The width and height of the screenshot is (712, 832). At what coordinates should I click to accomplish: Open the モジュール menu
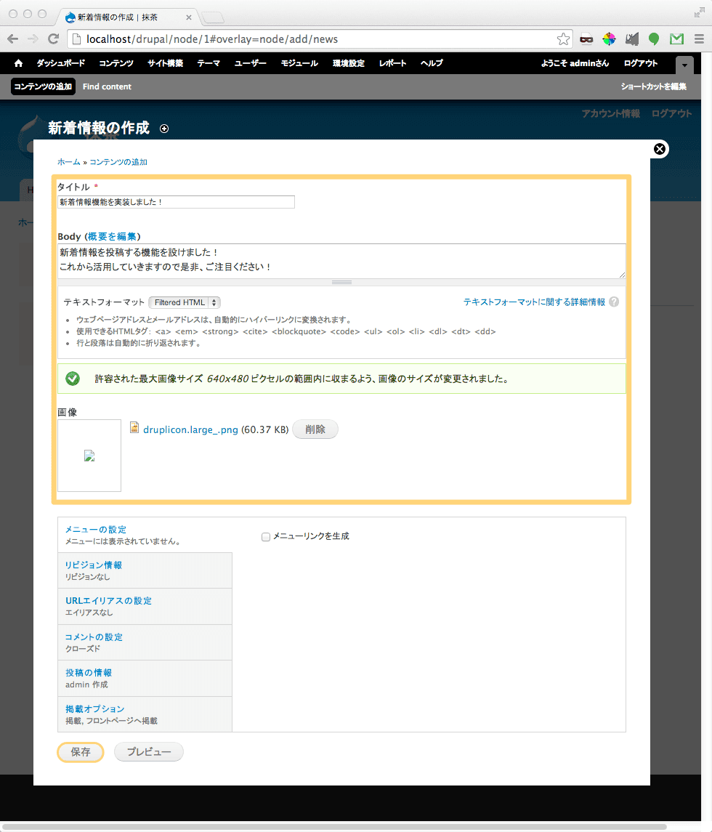point(299,63)
